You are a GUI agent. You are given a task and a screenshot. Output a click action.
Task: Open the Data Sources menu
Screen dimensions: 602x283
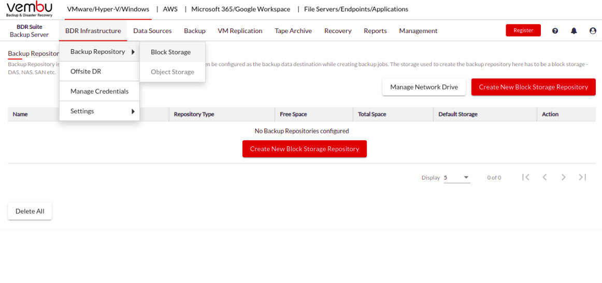coord(152,31)
